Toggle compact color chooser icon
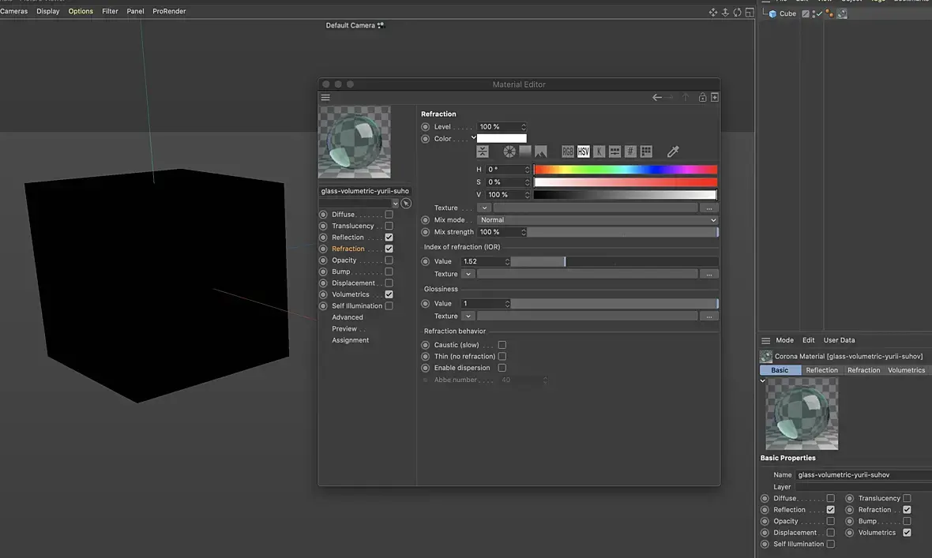932x558 pixels. (482, 152)
